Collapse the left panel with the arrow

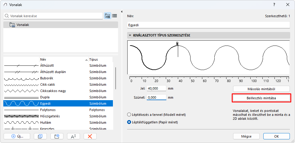tap(122, 11)
